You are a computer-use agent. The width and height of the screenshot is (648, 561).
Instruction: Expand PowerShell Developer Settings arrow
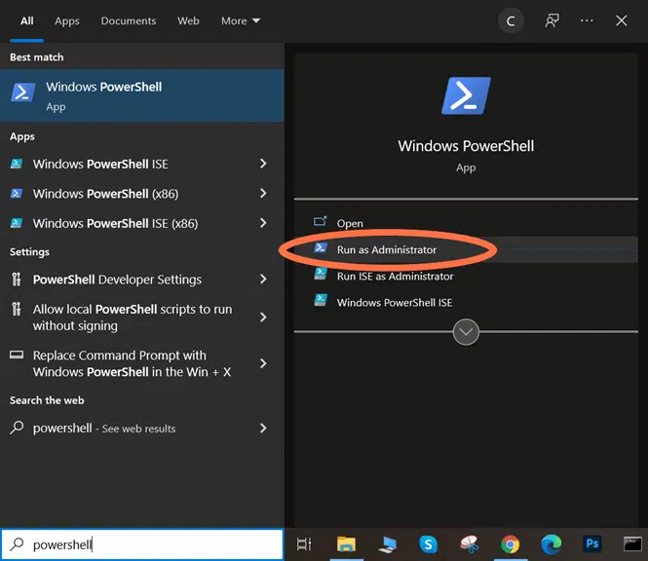pyautogui.click(x=263, y=280)
